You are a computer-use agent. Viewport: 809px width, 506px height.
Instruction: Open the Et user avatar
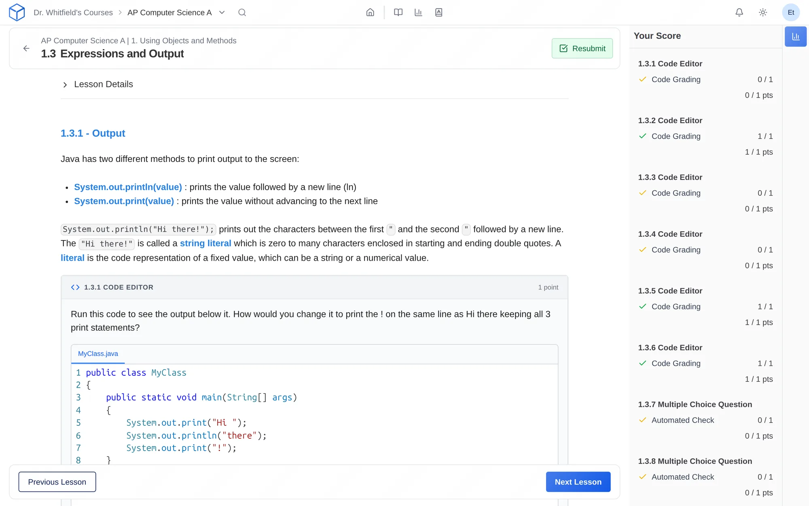pyautogui.click(x=791, y=13)
